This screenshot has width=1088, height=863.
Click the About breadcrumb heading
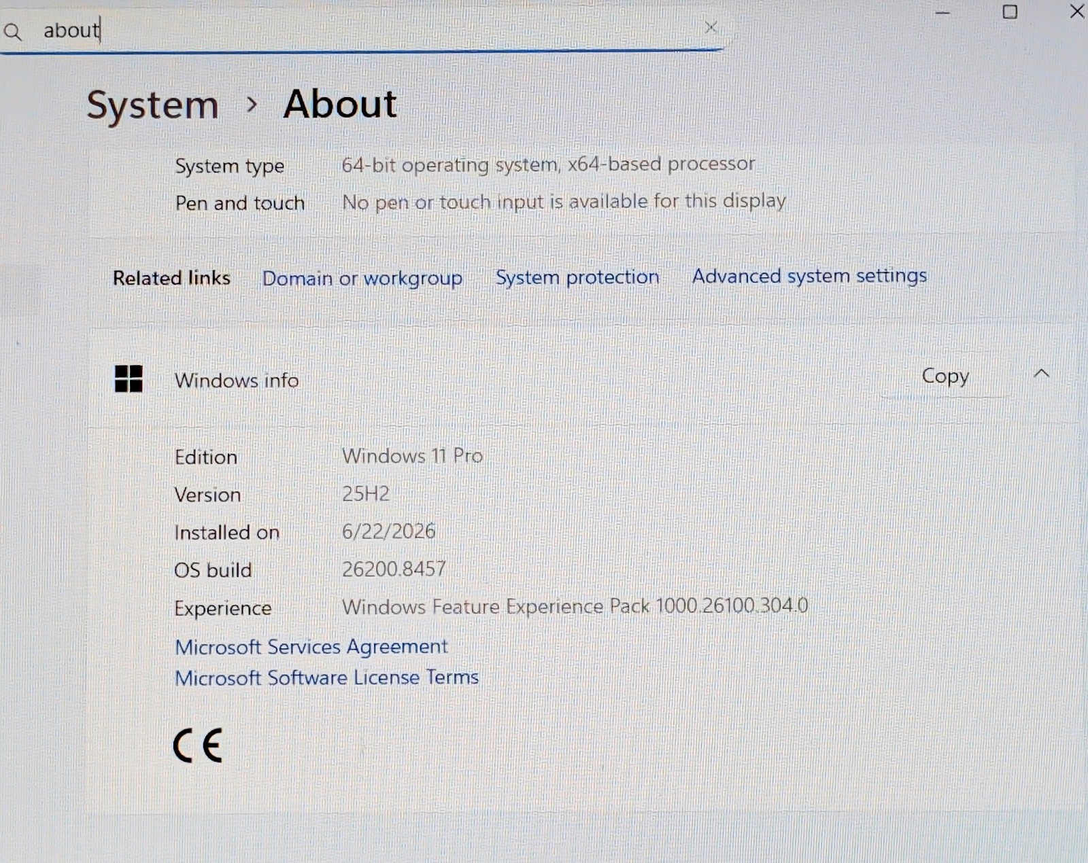tap(340, 104)
